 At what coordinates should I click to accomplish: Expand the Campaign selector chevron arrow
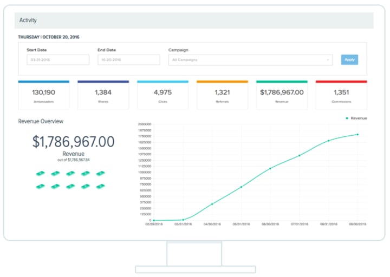(328, 60)
